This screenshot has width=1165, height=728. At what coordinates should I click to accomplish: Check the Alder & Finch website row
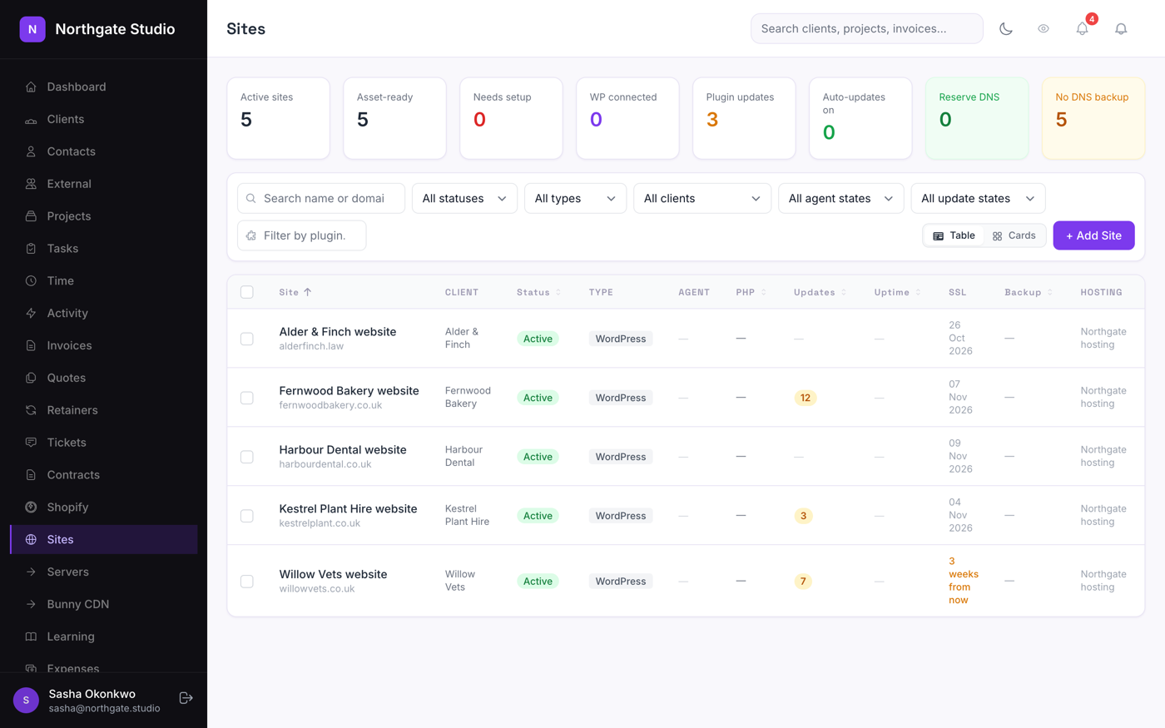click(247, 339)
